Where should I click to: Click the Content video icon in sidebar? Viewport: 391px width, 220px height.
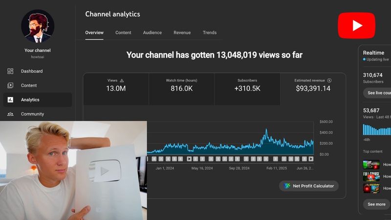(10, 86)
